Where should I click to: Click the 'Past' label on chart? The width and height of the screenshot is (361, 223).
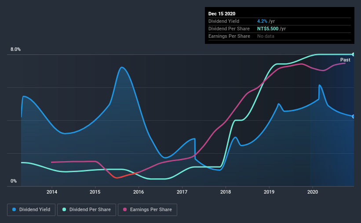(x=345, y=60)
